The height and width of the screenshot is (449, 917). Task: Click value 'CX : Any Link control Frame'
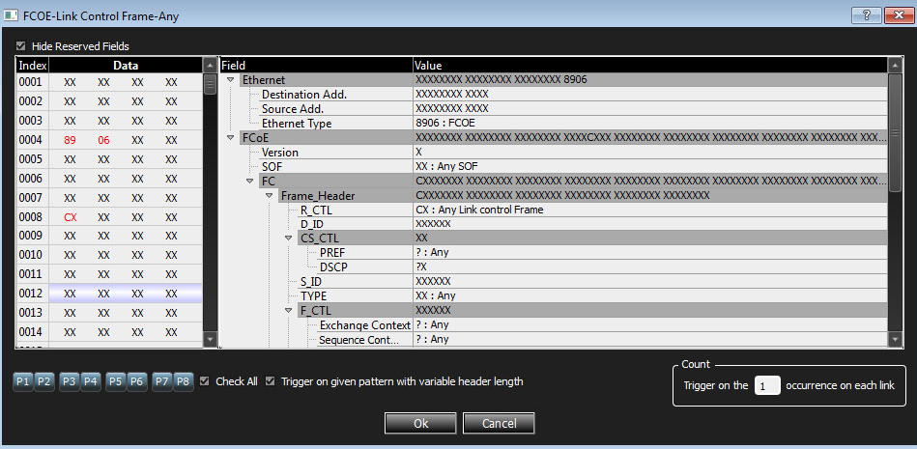(479, 210)
